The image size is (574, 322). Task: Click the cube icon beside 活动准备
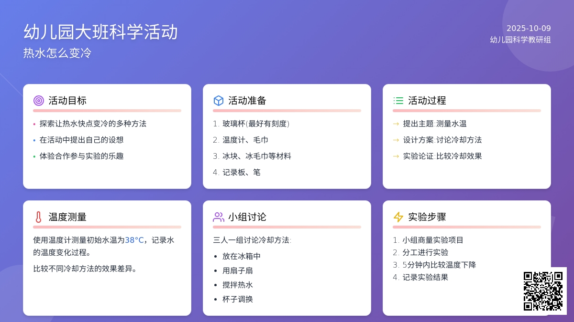click(x=219, y=101)
